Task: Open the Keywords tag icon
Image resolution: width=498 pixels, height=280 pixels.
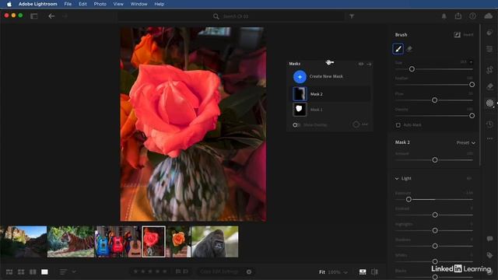Action: coord(489,255)
